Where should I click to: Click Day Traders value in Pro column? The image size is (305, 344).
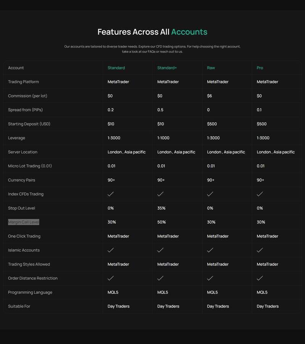pos(268,306)
